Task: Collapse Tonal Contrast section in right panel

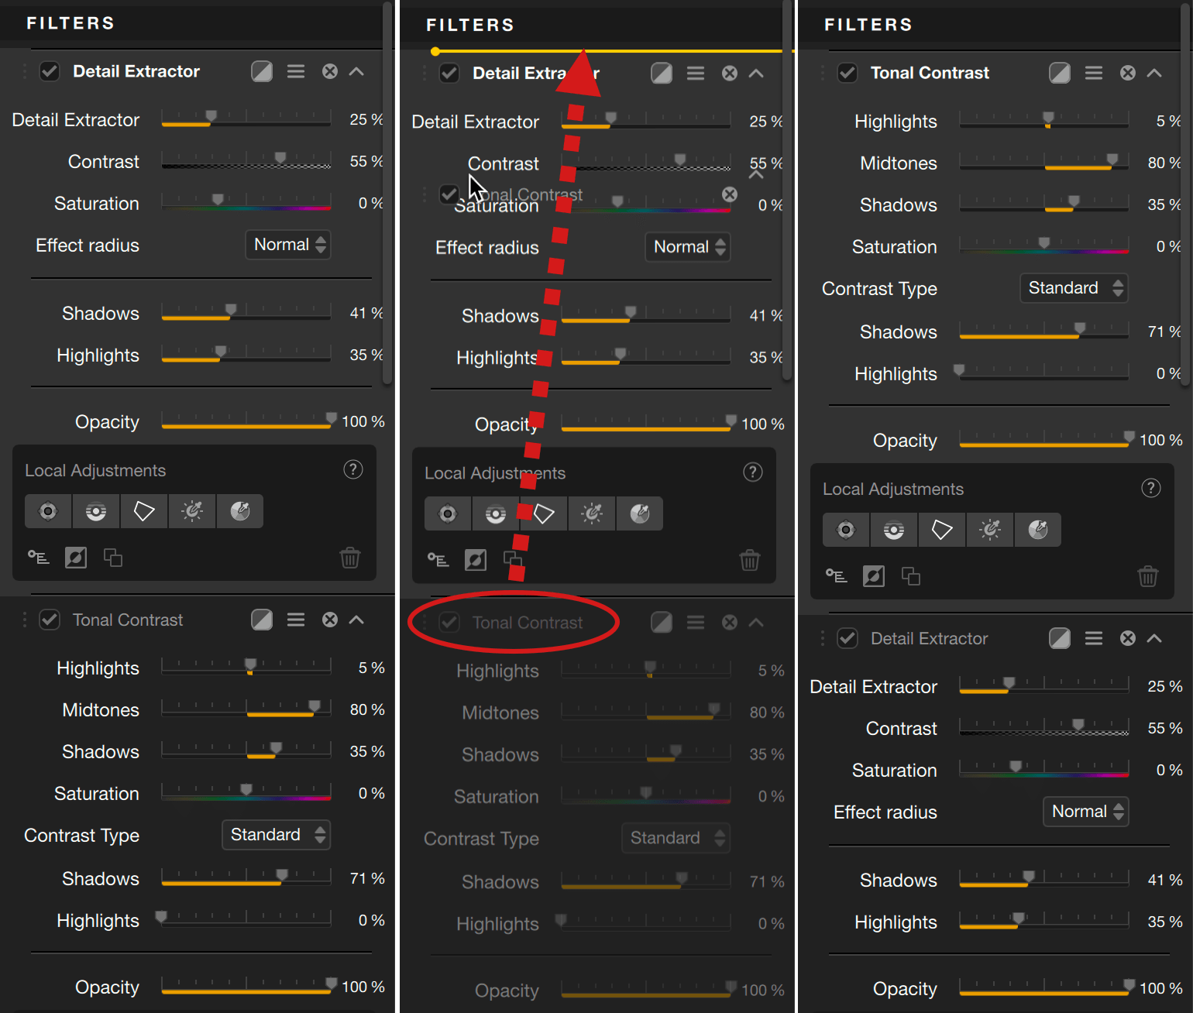Action: click(1154, 73)
